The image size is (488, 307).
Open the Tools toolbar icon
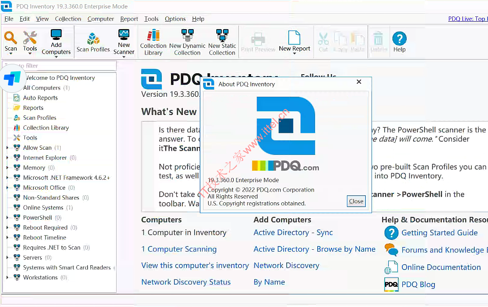point(30,38)
